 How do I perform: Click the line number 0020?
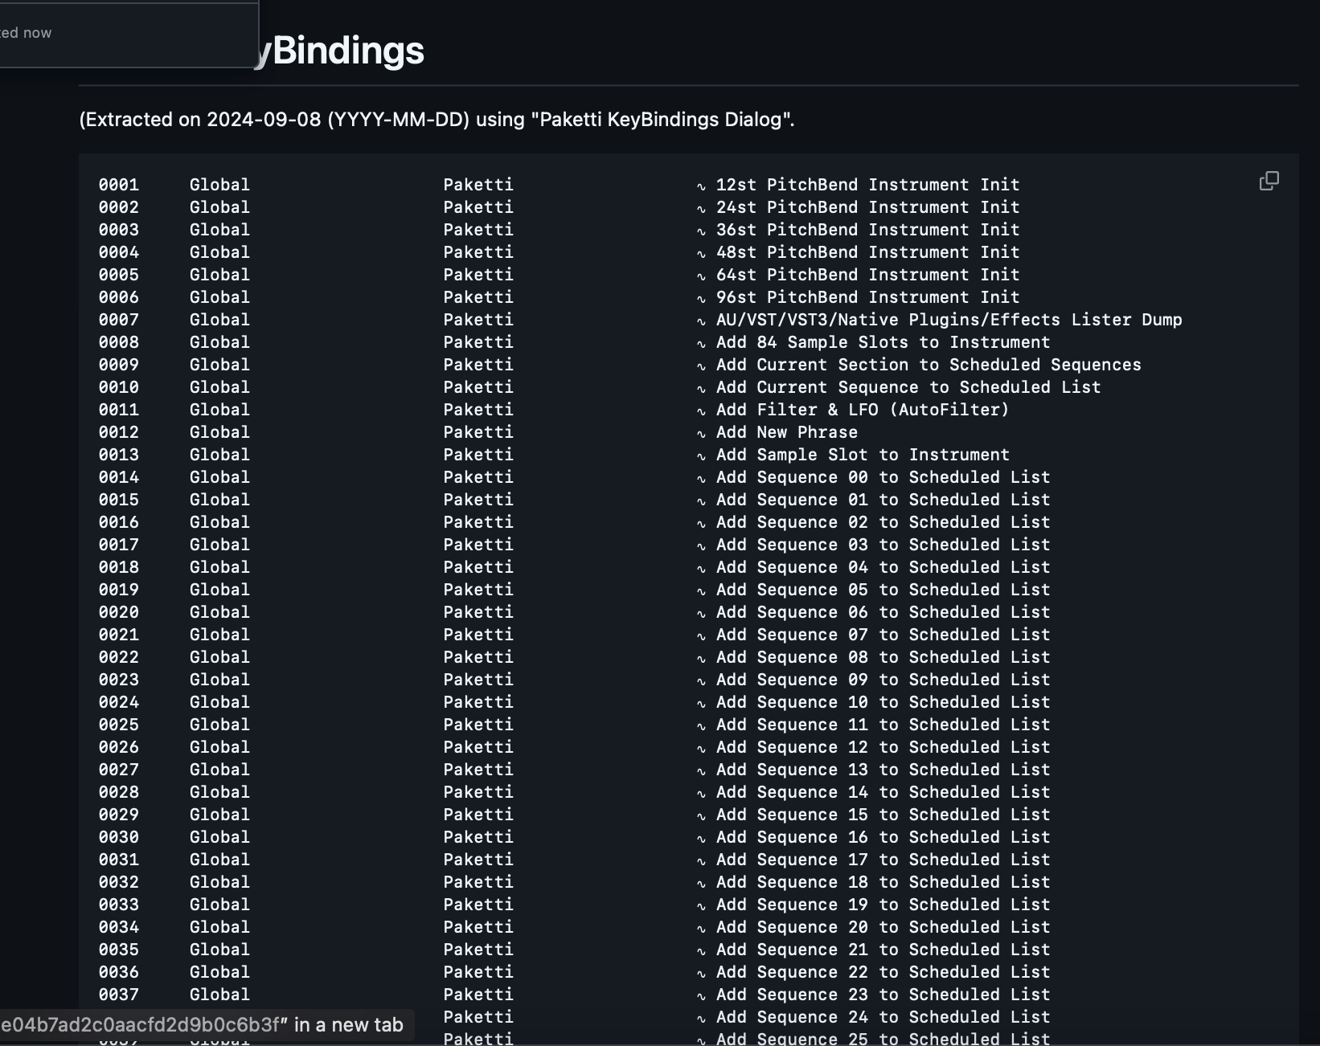point(119,612)
